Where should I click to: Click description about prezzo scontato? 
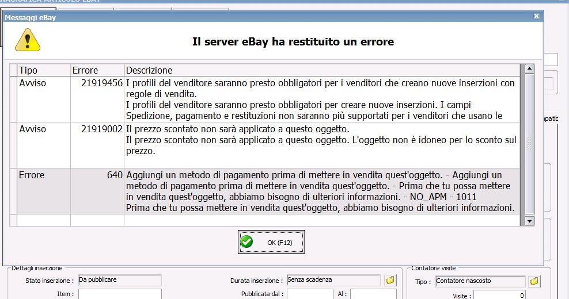click(x=323, y=145)
